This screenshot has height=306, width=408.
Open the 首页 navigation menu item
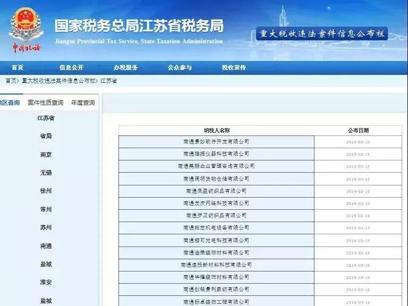click(18, 67)
